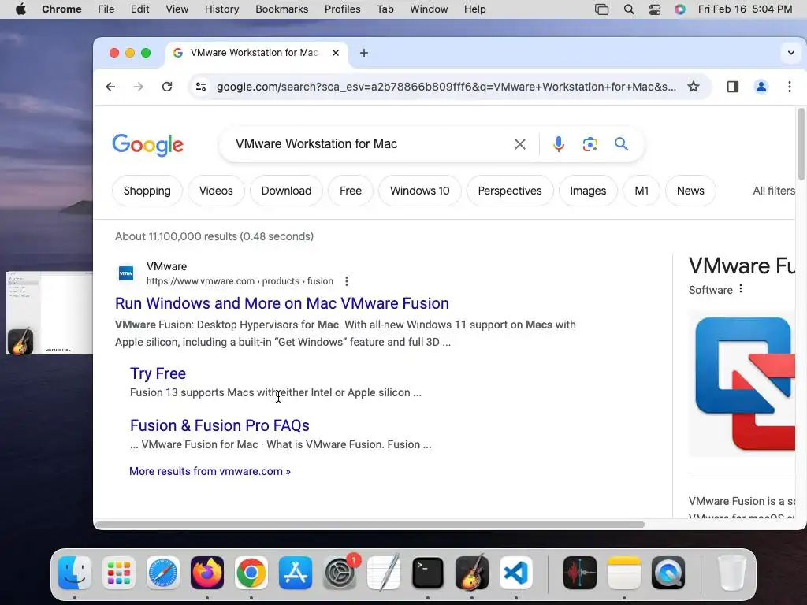Viewport: 807px width, 605px height.
Task: Open System Settings from the Dock
Action: [x=340, y=573]
